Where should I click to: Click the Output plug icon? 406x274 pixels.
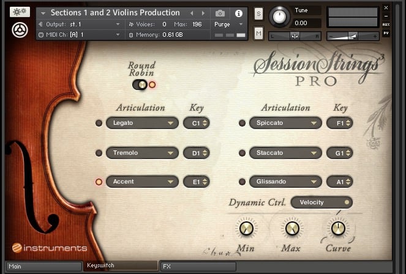point(40,24)
